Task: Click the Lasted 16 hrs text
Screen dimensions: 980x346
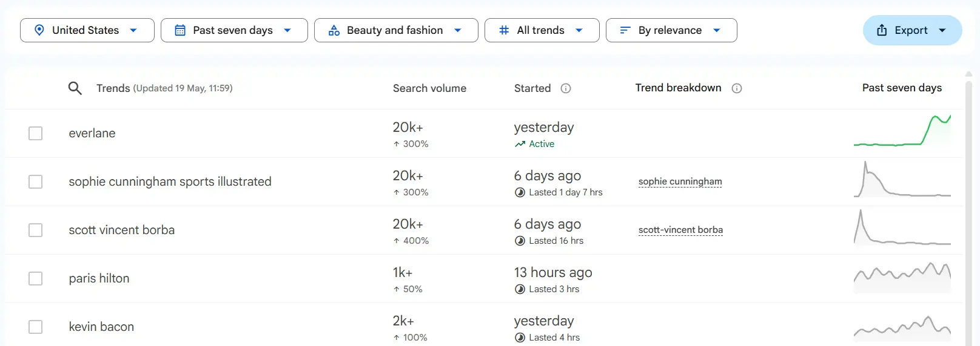Action: point(556,241)
